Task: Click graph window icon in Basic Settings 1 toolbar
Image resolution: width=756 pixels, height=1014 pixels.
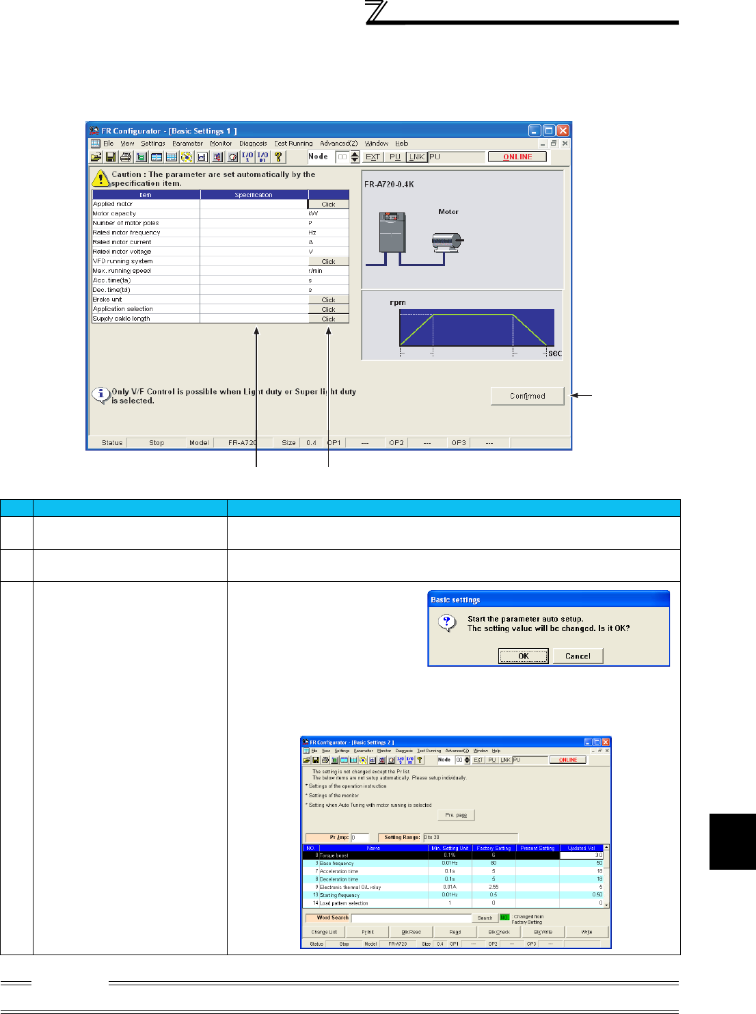Action: click(202, 157)
